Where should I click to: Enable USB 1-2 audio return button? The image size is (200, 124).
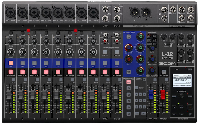tap(105, 52)
